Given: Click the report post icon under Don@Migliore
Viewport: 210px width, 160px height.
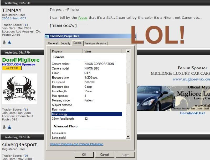Looking at the screenshot, I should [x=9, y=127].
